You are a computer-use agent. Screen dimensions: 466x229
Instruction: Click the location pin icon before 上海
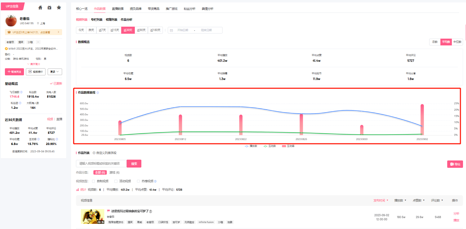38,23
